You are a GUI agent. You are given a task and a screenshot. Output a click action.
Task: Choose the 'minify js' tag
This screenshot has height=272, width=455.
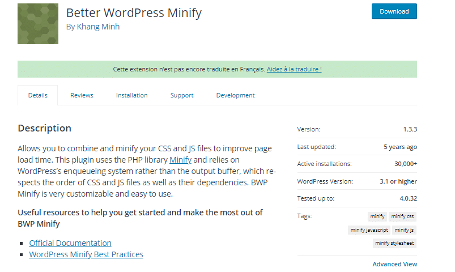point(404,230)
